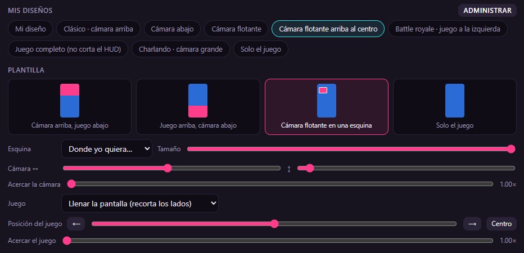
Task: Select the 'Mi diseño' saved layout
Action: (30, 29)
